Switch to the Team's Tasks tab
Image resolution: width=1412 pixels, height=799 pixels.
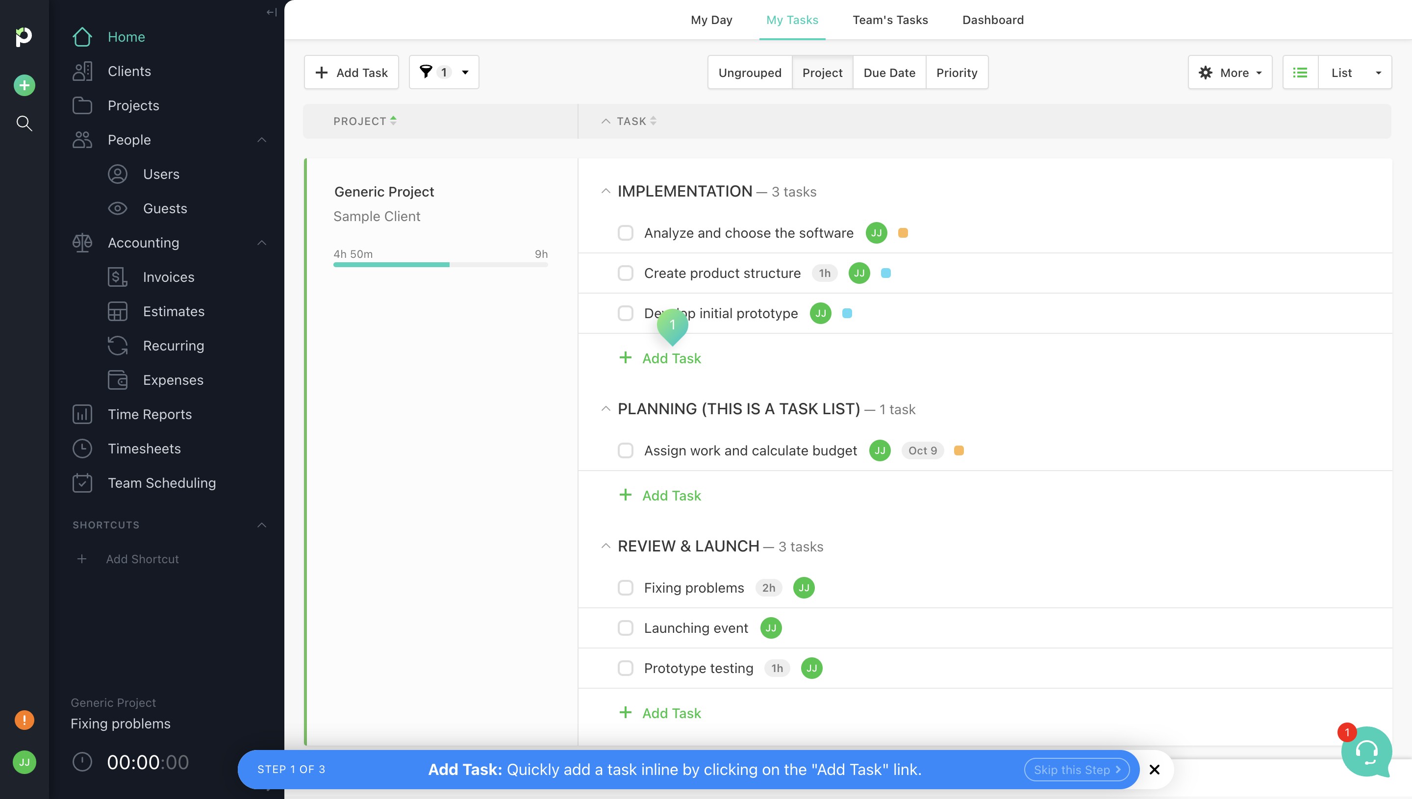[x=889, y=20]
